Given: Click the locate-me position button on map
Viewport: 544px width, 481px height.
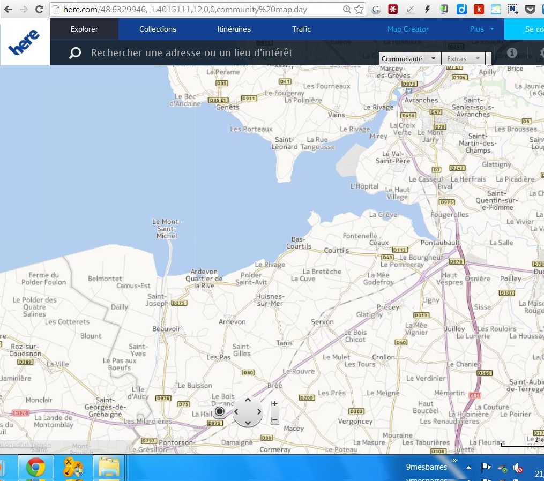Looking at the screenshot, I should tap(219, 412).
